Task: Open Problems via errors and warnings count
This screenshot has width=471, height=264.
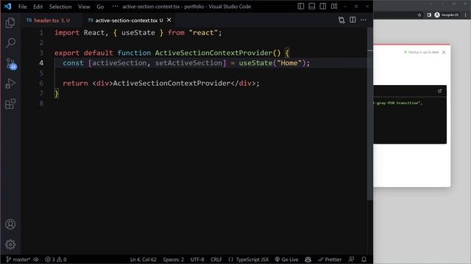Action: (56, 260)
